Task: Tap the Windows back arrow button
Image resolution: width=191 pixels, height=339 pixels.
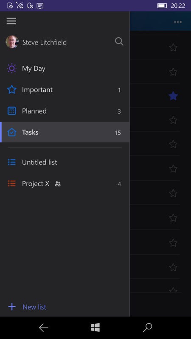Action: 44,328
